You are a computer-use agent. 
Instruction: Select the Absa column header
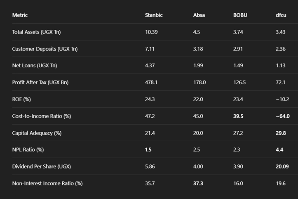(x=199, y=15)
